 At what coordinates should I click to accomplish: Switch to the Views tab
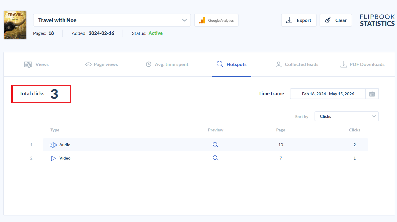pyautogui.click(x=36, y=64)
